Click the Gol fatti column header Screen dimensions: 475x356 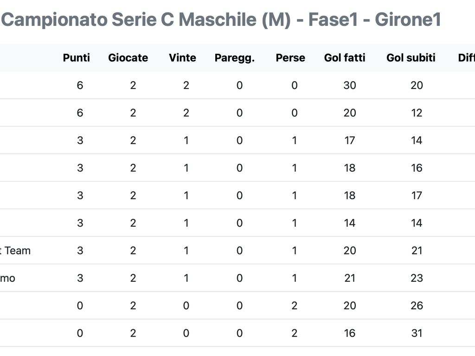click(x=345, y=57)
